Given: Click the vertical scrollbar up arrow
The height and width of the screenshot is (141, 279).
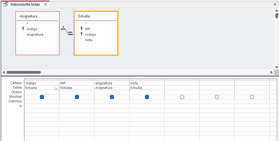Looking at the screenshot, I should click(x=276, y=10).
